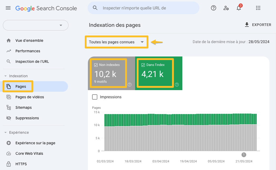Image resolution: width=276 pixels, height=170 pixels.
Task: Open Suppressions with the hidden-eye icon
Action: coord(27,118)
